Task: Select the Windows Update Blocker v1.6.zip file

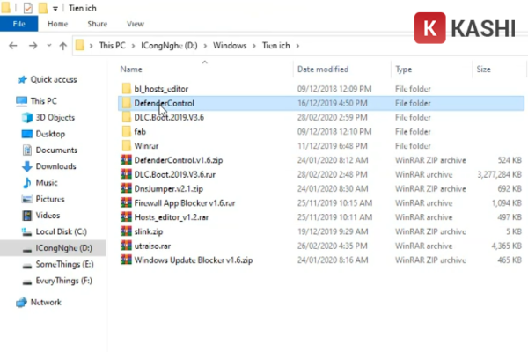Action: click(193, 260)
